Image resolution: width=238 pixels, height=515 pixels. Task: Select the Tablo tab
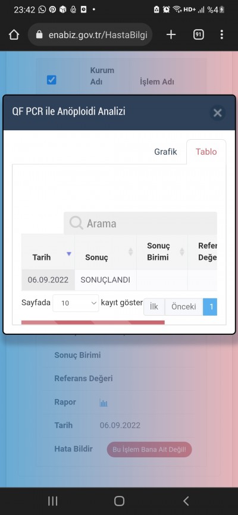click(206, 152)
